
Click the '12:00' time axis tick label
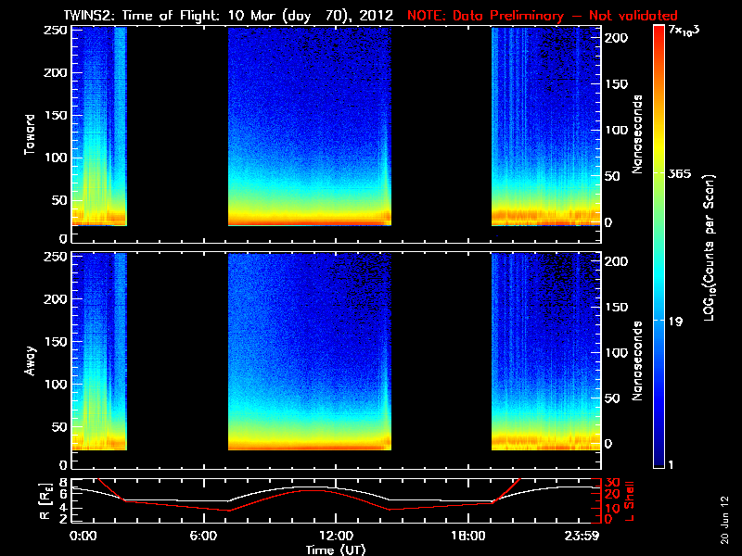click(x=335, y=536)
